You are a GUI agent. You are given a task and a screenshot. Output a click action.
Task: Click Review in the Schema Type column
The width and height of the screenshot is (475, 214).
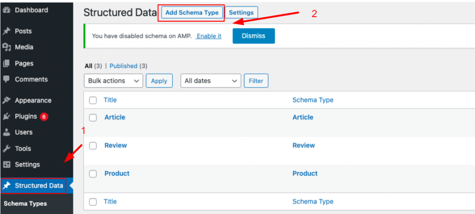coord(303,145)
